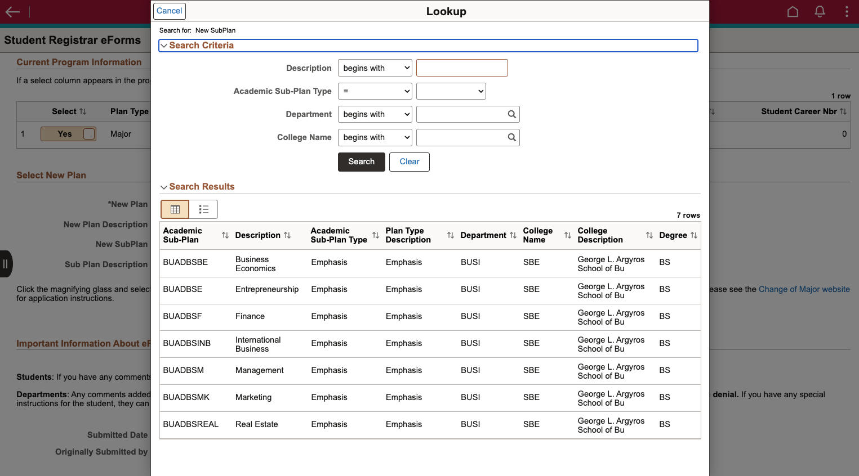Open Academic Sub-Plan Type operator dropdown
The width and height of the screenshot is (859, 476).
tap(375, 91)
